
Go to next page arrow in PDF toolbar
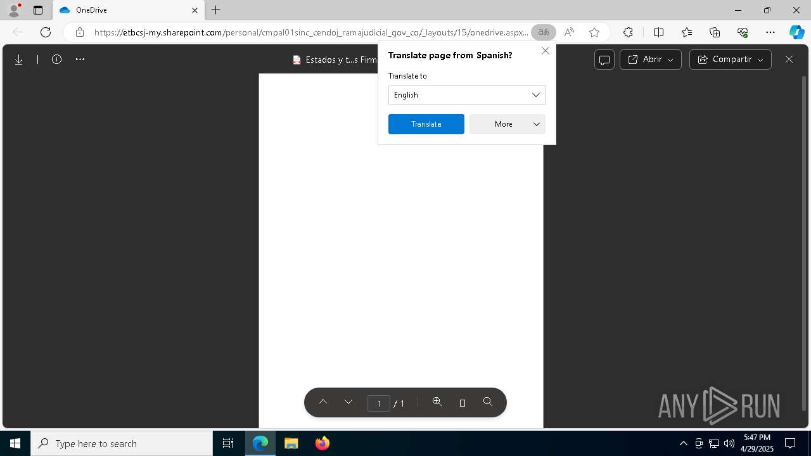tap(348, 402)
